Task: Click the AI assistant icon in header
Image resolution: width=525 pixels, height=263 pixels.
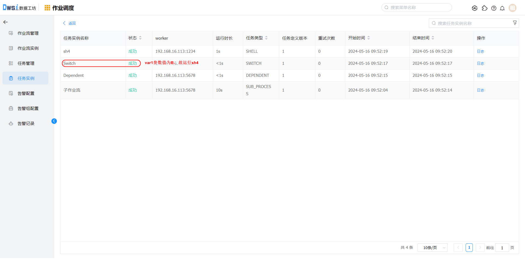Action: [475, 8]
